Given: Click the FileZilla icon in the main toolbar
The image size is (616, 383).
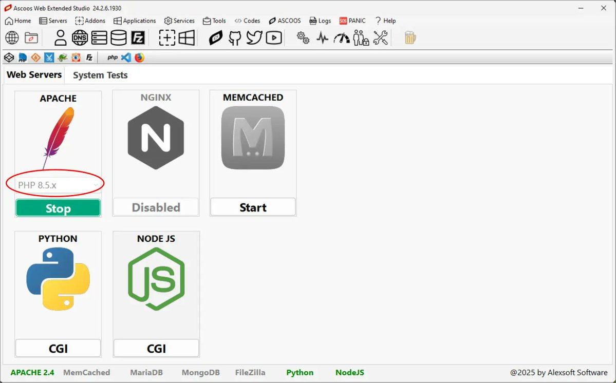Looking at the screenshot, I should pyautogui.click(x=139, y=37).
